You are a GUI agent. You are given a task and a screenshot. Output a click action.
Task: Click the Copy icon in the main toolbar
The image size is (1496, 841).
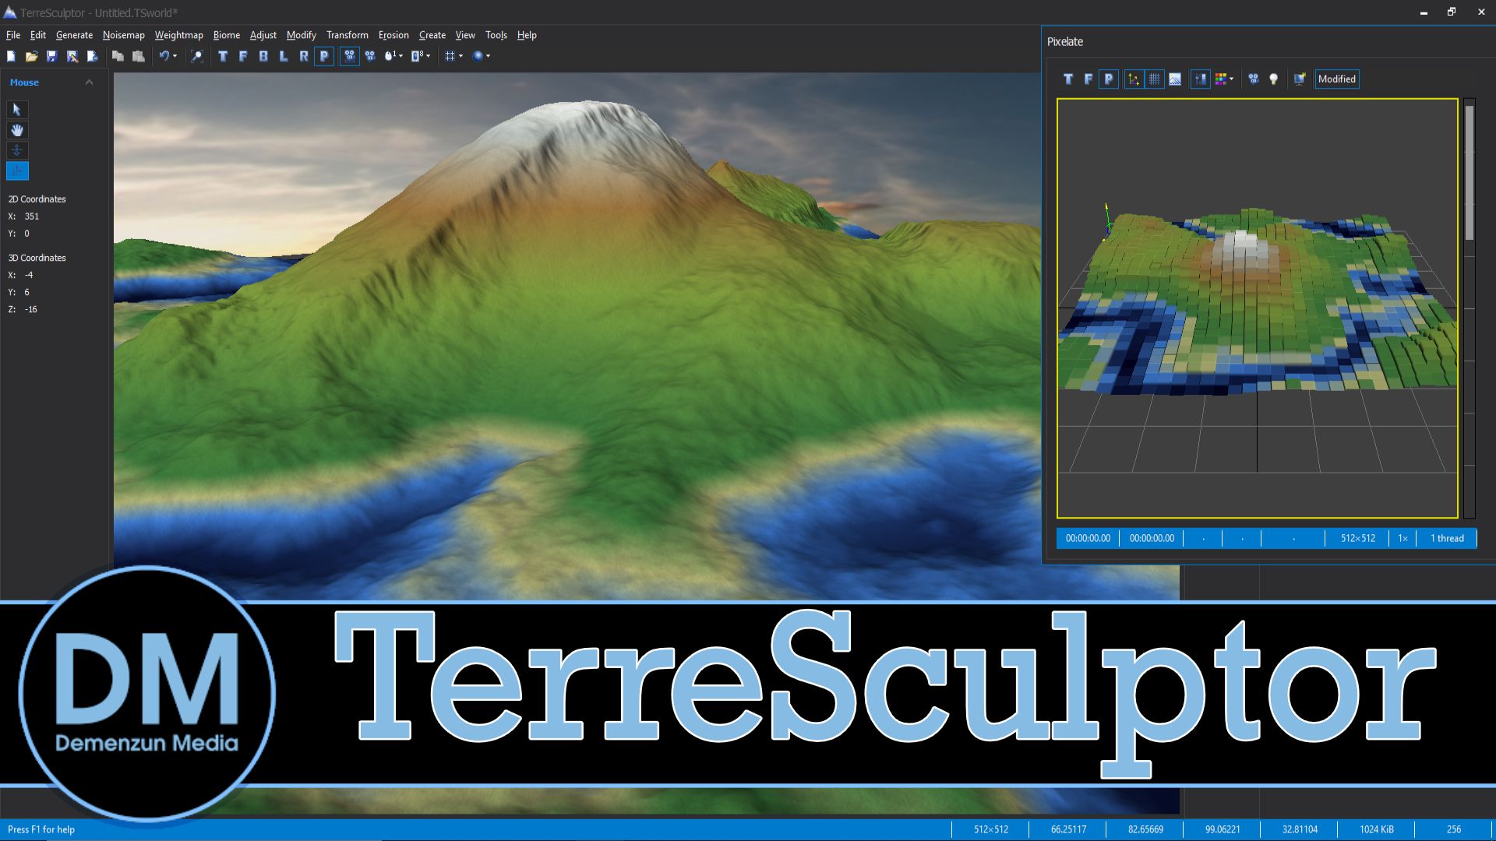pos(118,56)
